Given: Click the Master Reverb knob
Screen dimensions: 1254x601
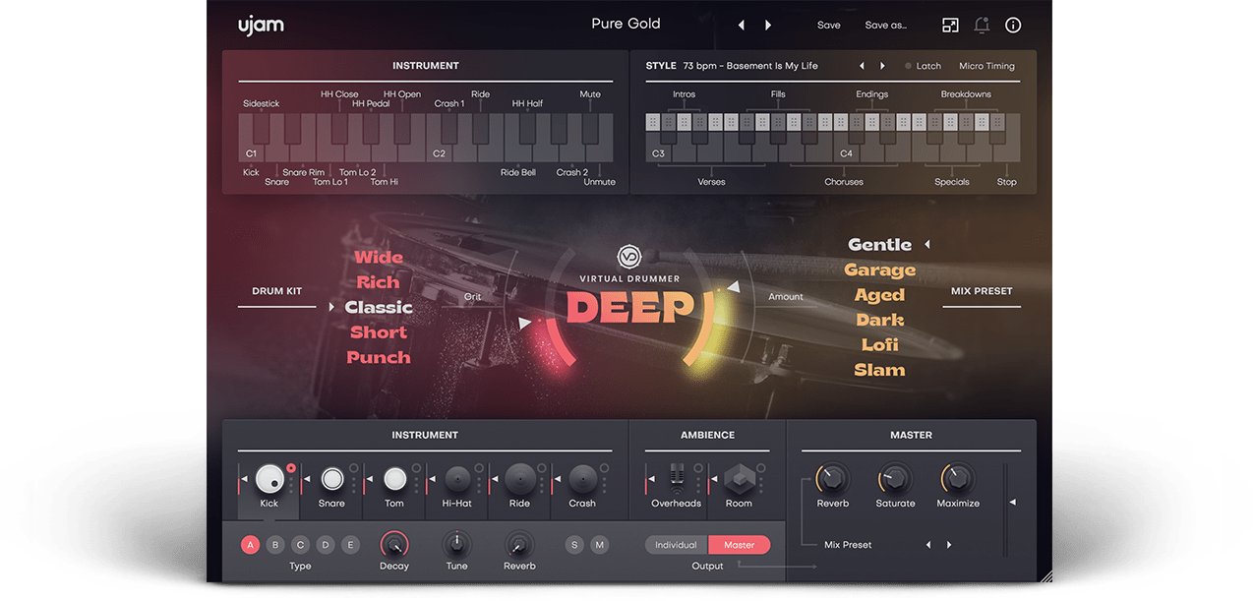Looking at the screenshot, I should (832, 480).
